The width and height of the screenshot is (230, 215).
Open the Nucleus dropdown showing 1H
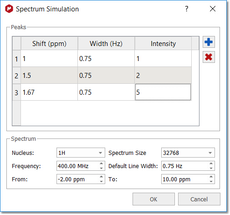point(81,153)
